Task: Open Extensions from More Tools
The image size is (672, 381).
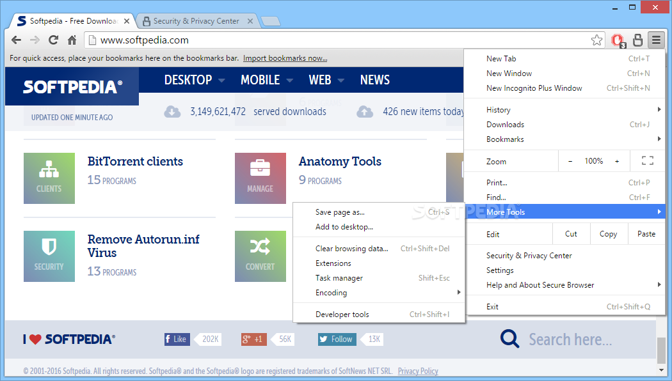Action: 379,263
